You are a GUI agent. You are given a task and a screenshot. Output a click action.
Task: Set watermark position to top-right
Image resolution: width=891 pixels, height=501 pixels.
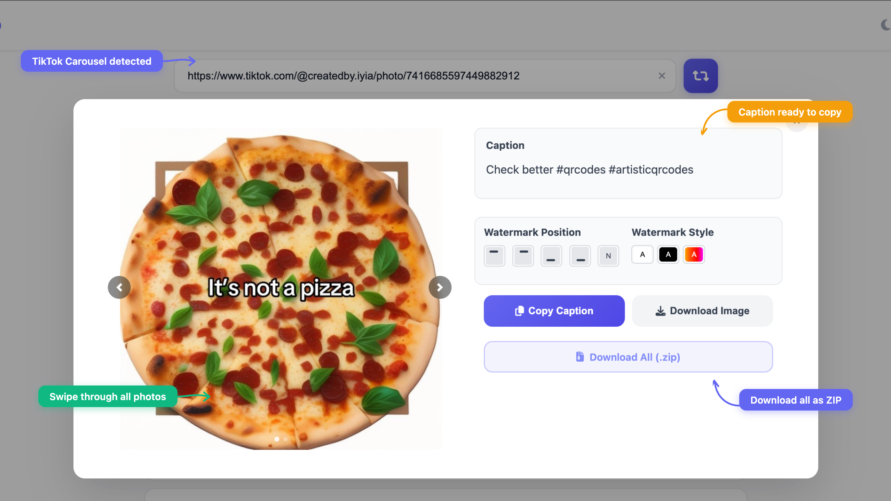[x=523, y=256]
